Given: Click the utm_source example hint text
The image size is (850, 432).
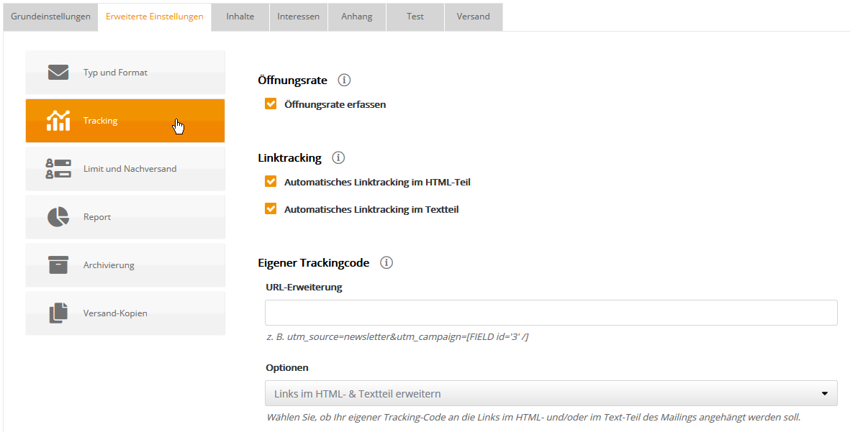Looking at the screenshot, I should pos(397,336).
